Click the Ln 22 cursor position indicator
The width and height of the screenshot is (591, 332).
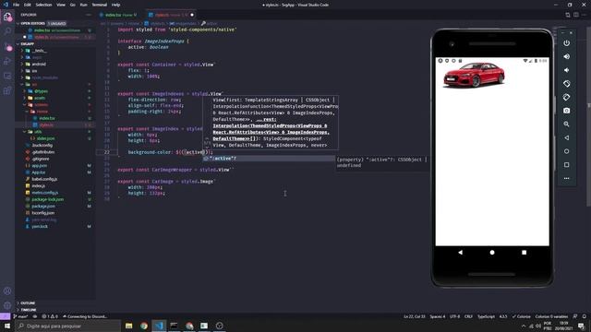coord(415,316)
